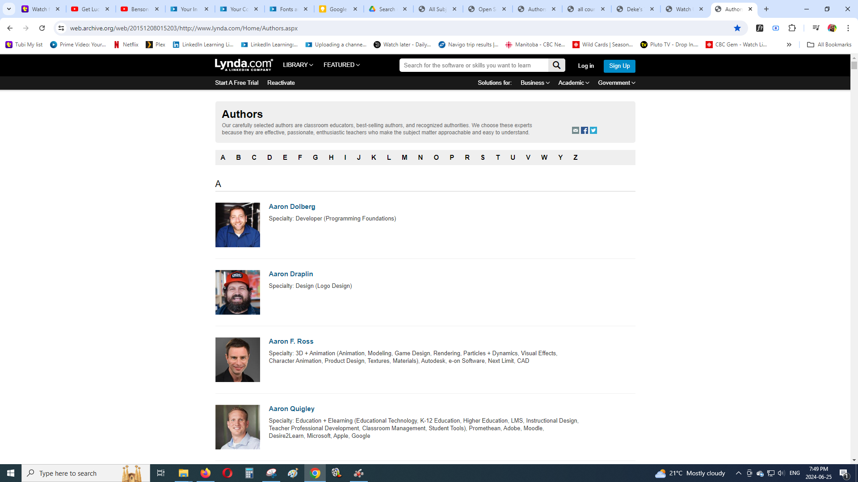Bookmark this page with star icon

tap(737, 28)
